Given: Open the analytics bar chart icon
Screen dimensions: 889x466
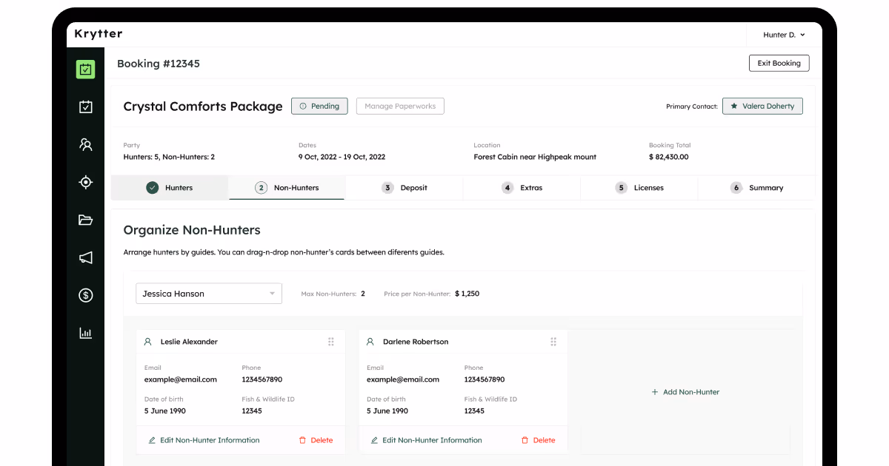Looking at the screenshot, I should click(x=85, y=333).
